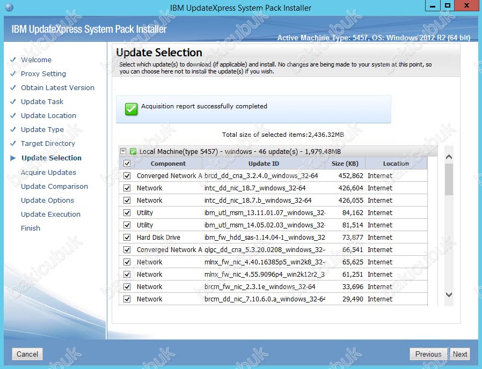Select the Update Type step
The width and height of the screenshot is (482, 369).
coord(42,129)
